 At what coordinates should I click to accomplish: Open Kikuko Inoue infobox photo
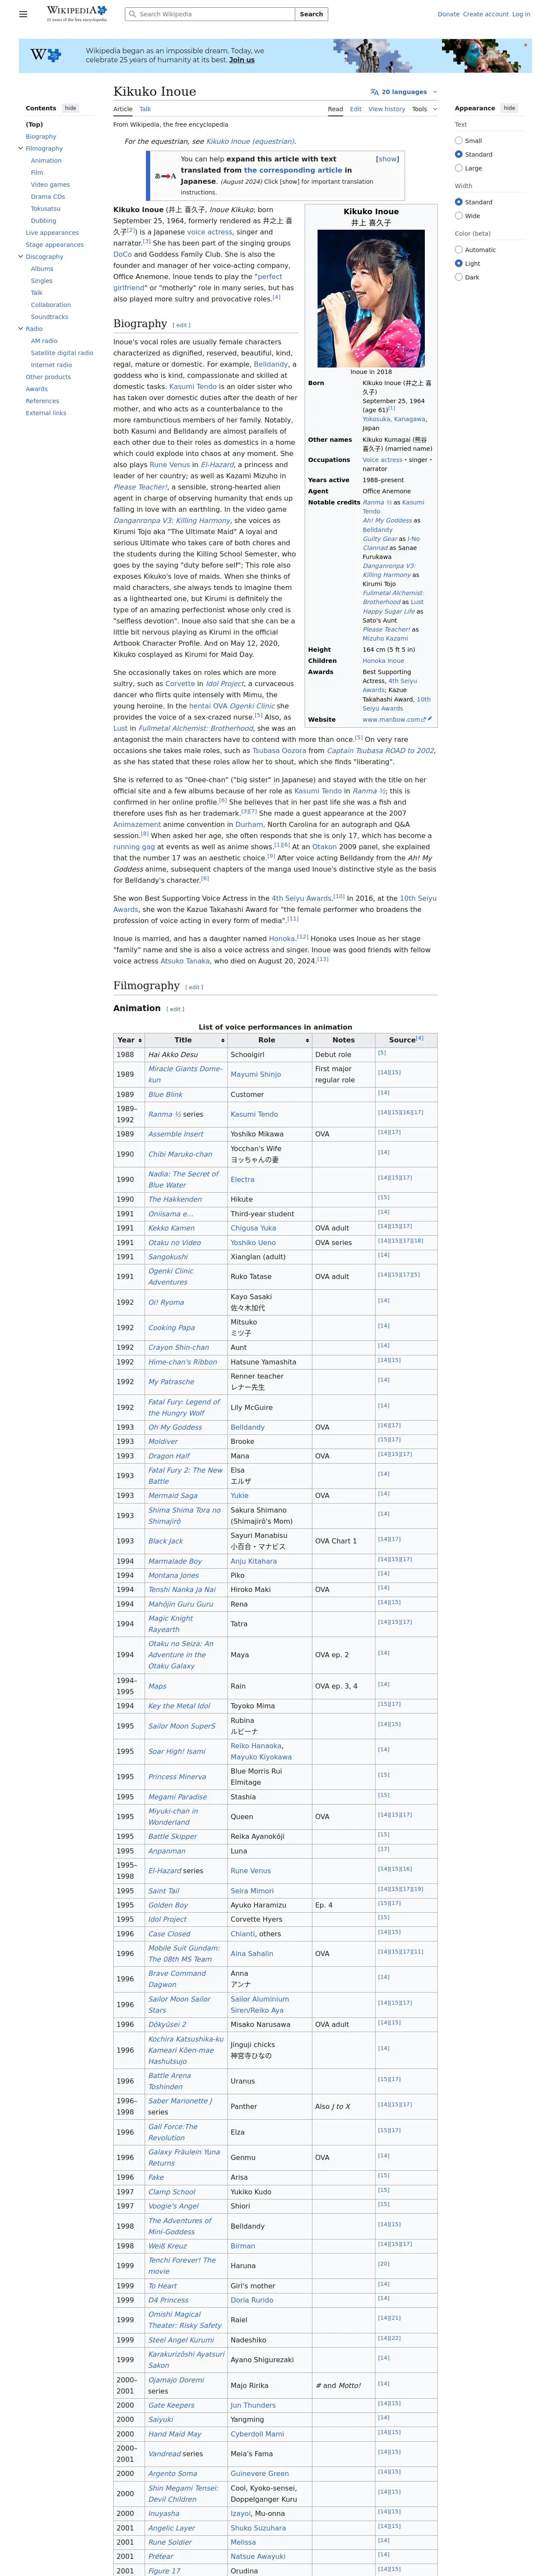371,298
